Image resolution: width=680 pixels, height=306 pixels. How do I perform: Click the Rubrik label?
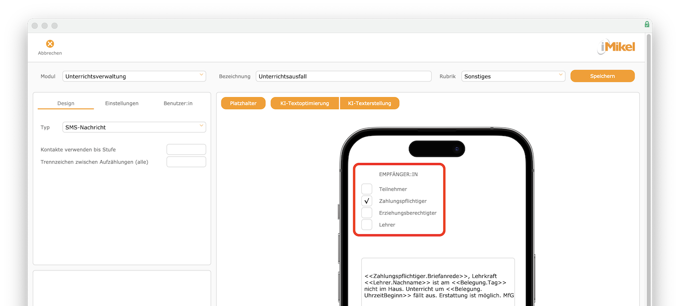point(448,77)
